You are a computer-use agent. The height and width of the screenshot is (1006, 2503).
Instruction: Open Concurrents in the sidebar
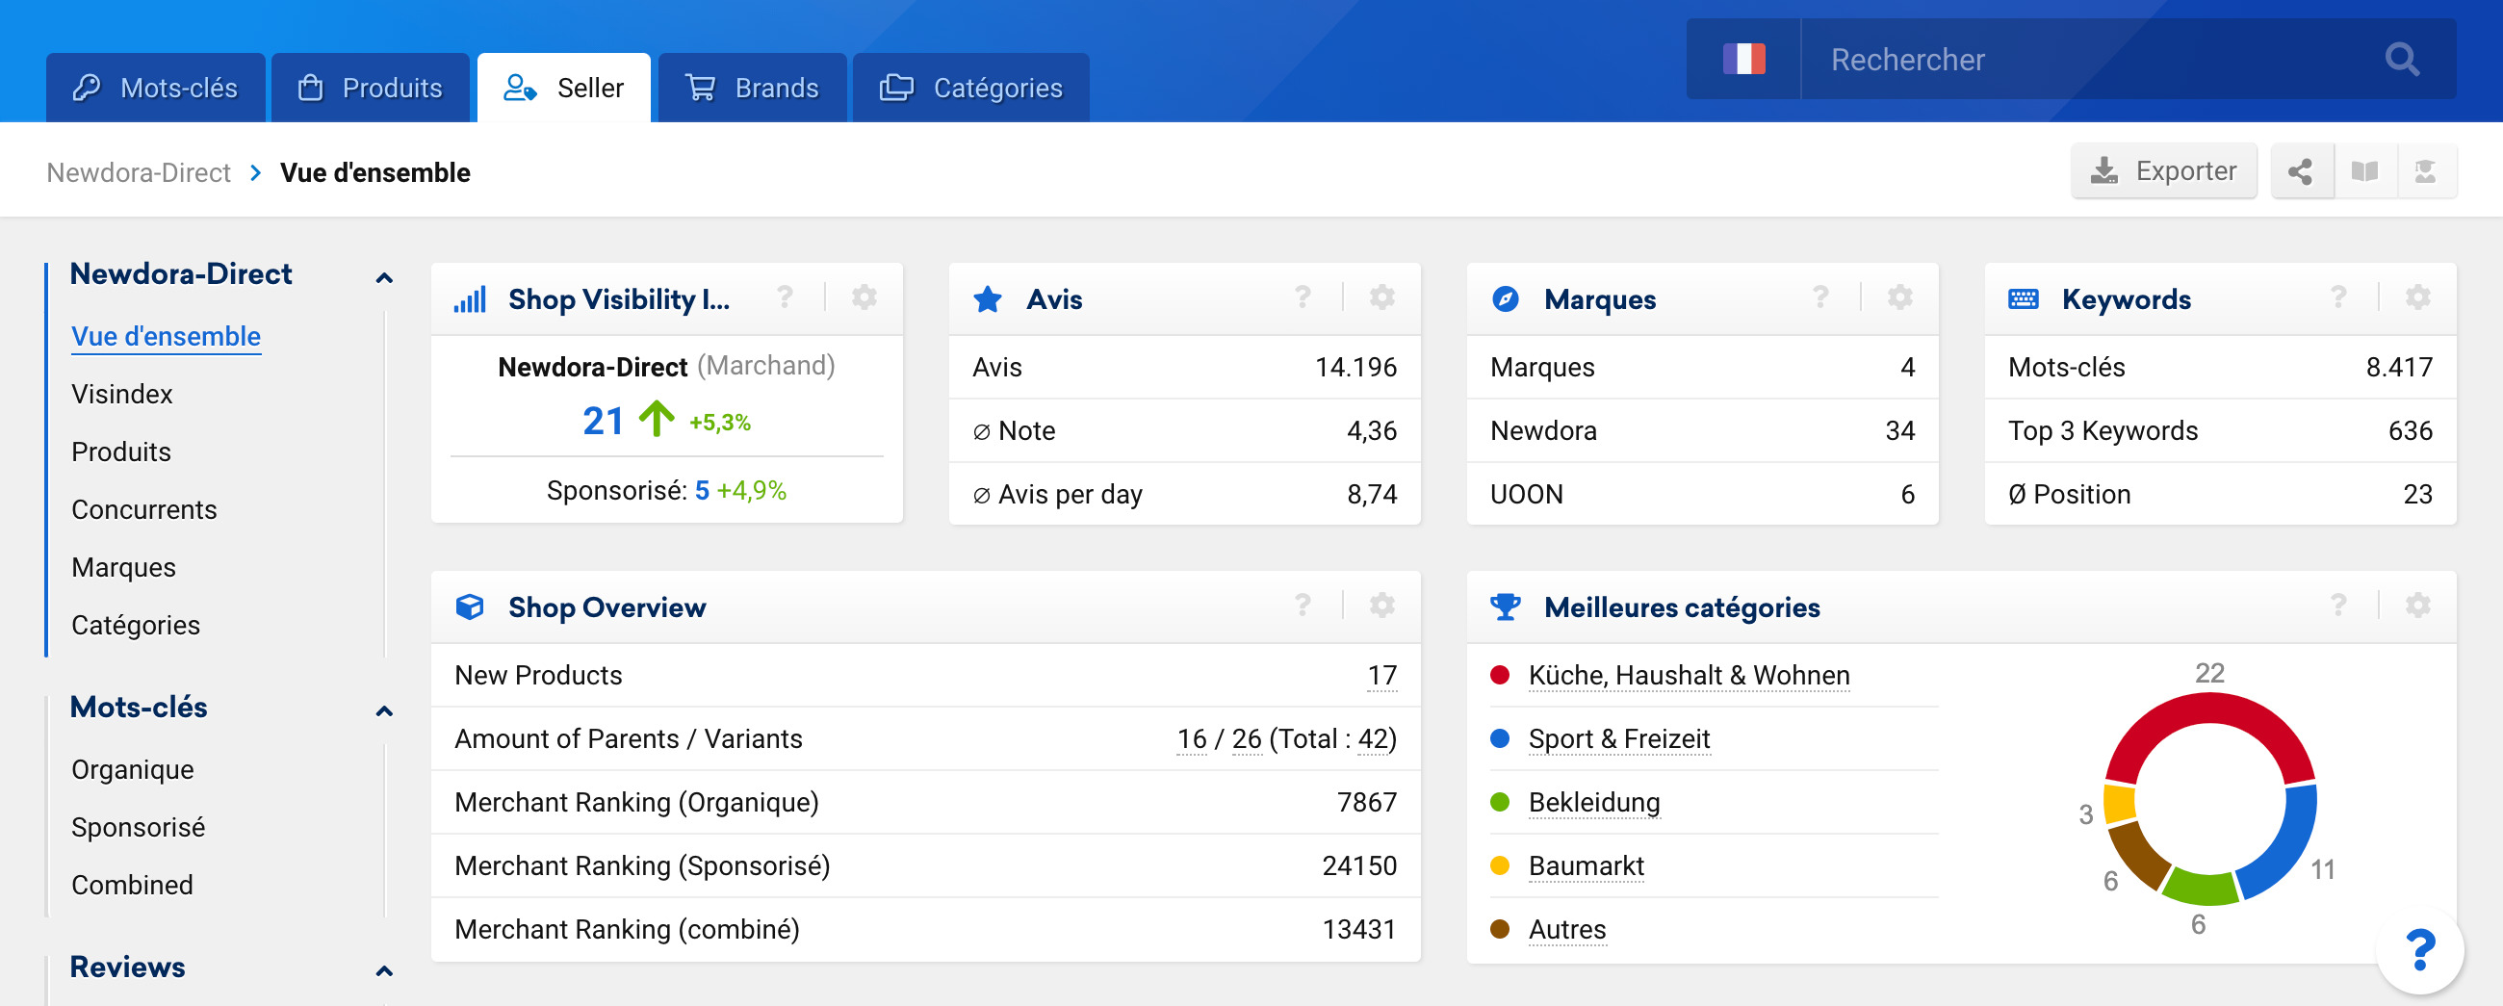pos(143,509)
